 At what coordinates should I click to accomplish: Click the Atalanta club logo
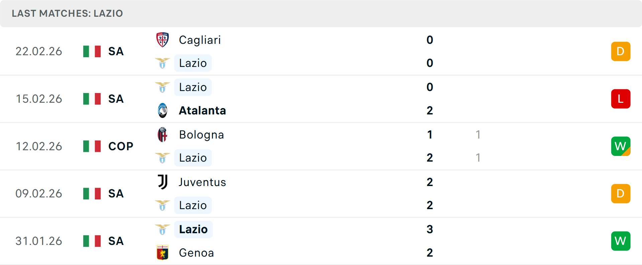coord(163,110)
